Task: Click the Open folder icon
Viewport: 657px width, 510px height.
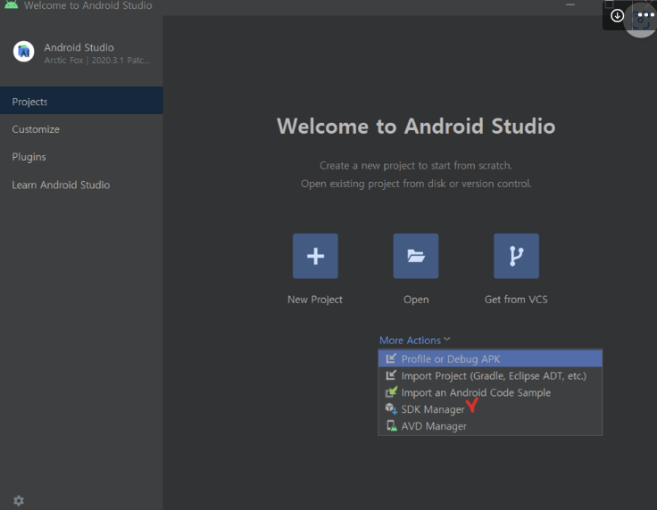Action: [416, 256]
